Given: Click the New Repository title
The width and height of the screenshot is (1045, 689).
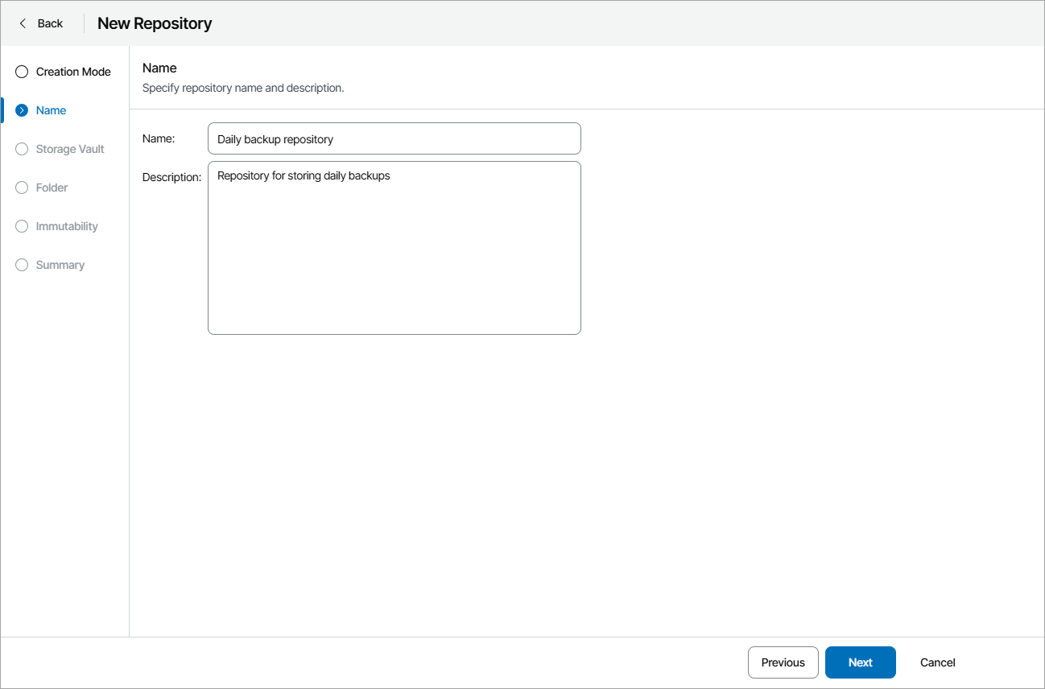Looking at the screenshot, I should click(x=154, y=23).
